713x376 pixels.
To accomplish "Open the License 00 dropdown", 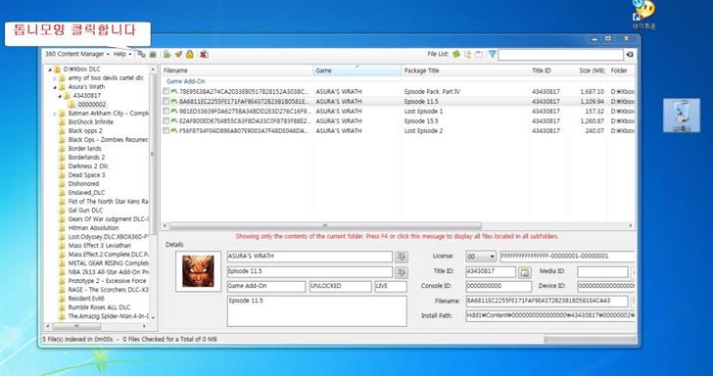I will [x=481, y=257].
